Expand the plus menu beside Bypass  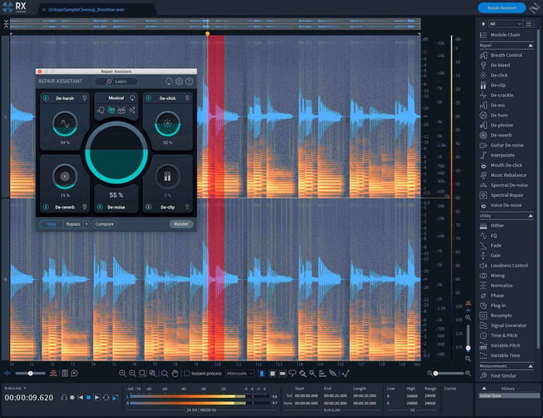coord(87,224)
